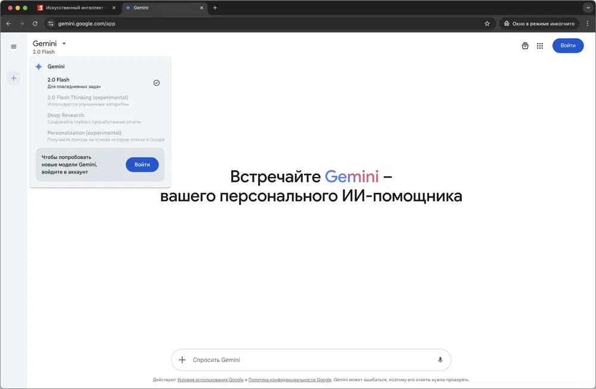
Task: Click Gemini title in page header
Action: (x=45, y=43)
